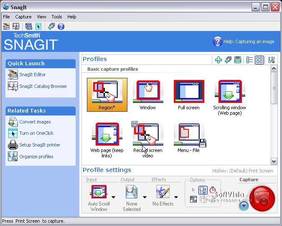The height and width of the screenshot is (226, 282).
Task: Select the Window capture profile
Action: (148, 95)
